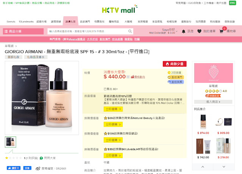Click the search magnifier icon
This screenshot has height=174, width=242.
pyautogui.click(x=130, y=31)
